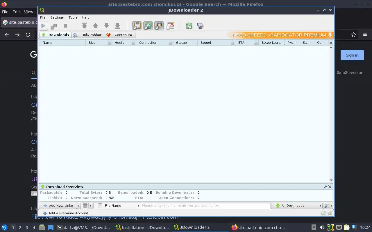This screenshot has width=372, height=232.
Task: Open table column settings gear
Action: (330, 43)
